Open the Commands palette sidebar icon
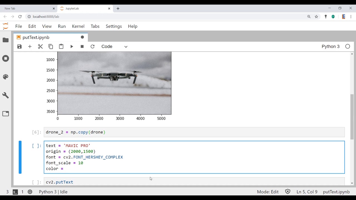 (6, 77)
